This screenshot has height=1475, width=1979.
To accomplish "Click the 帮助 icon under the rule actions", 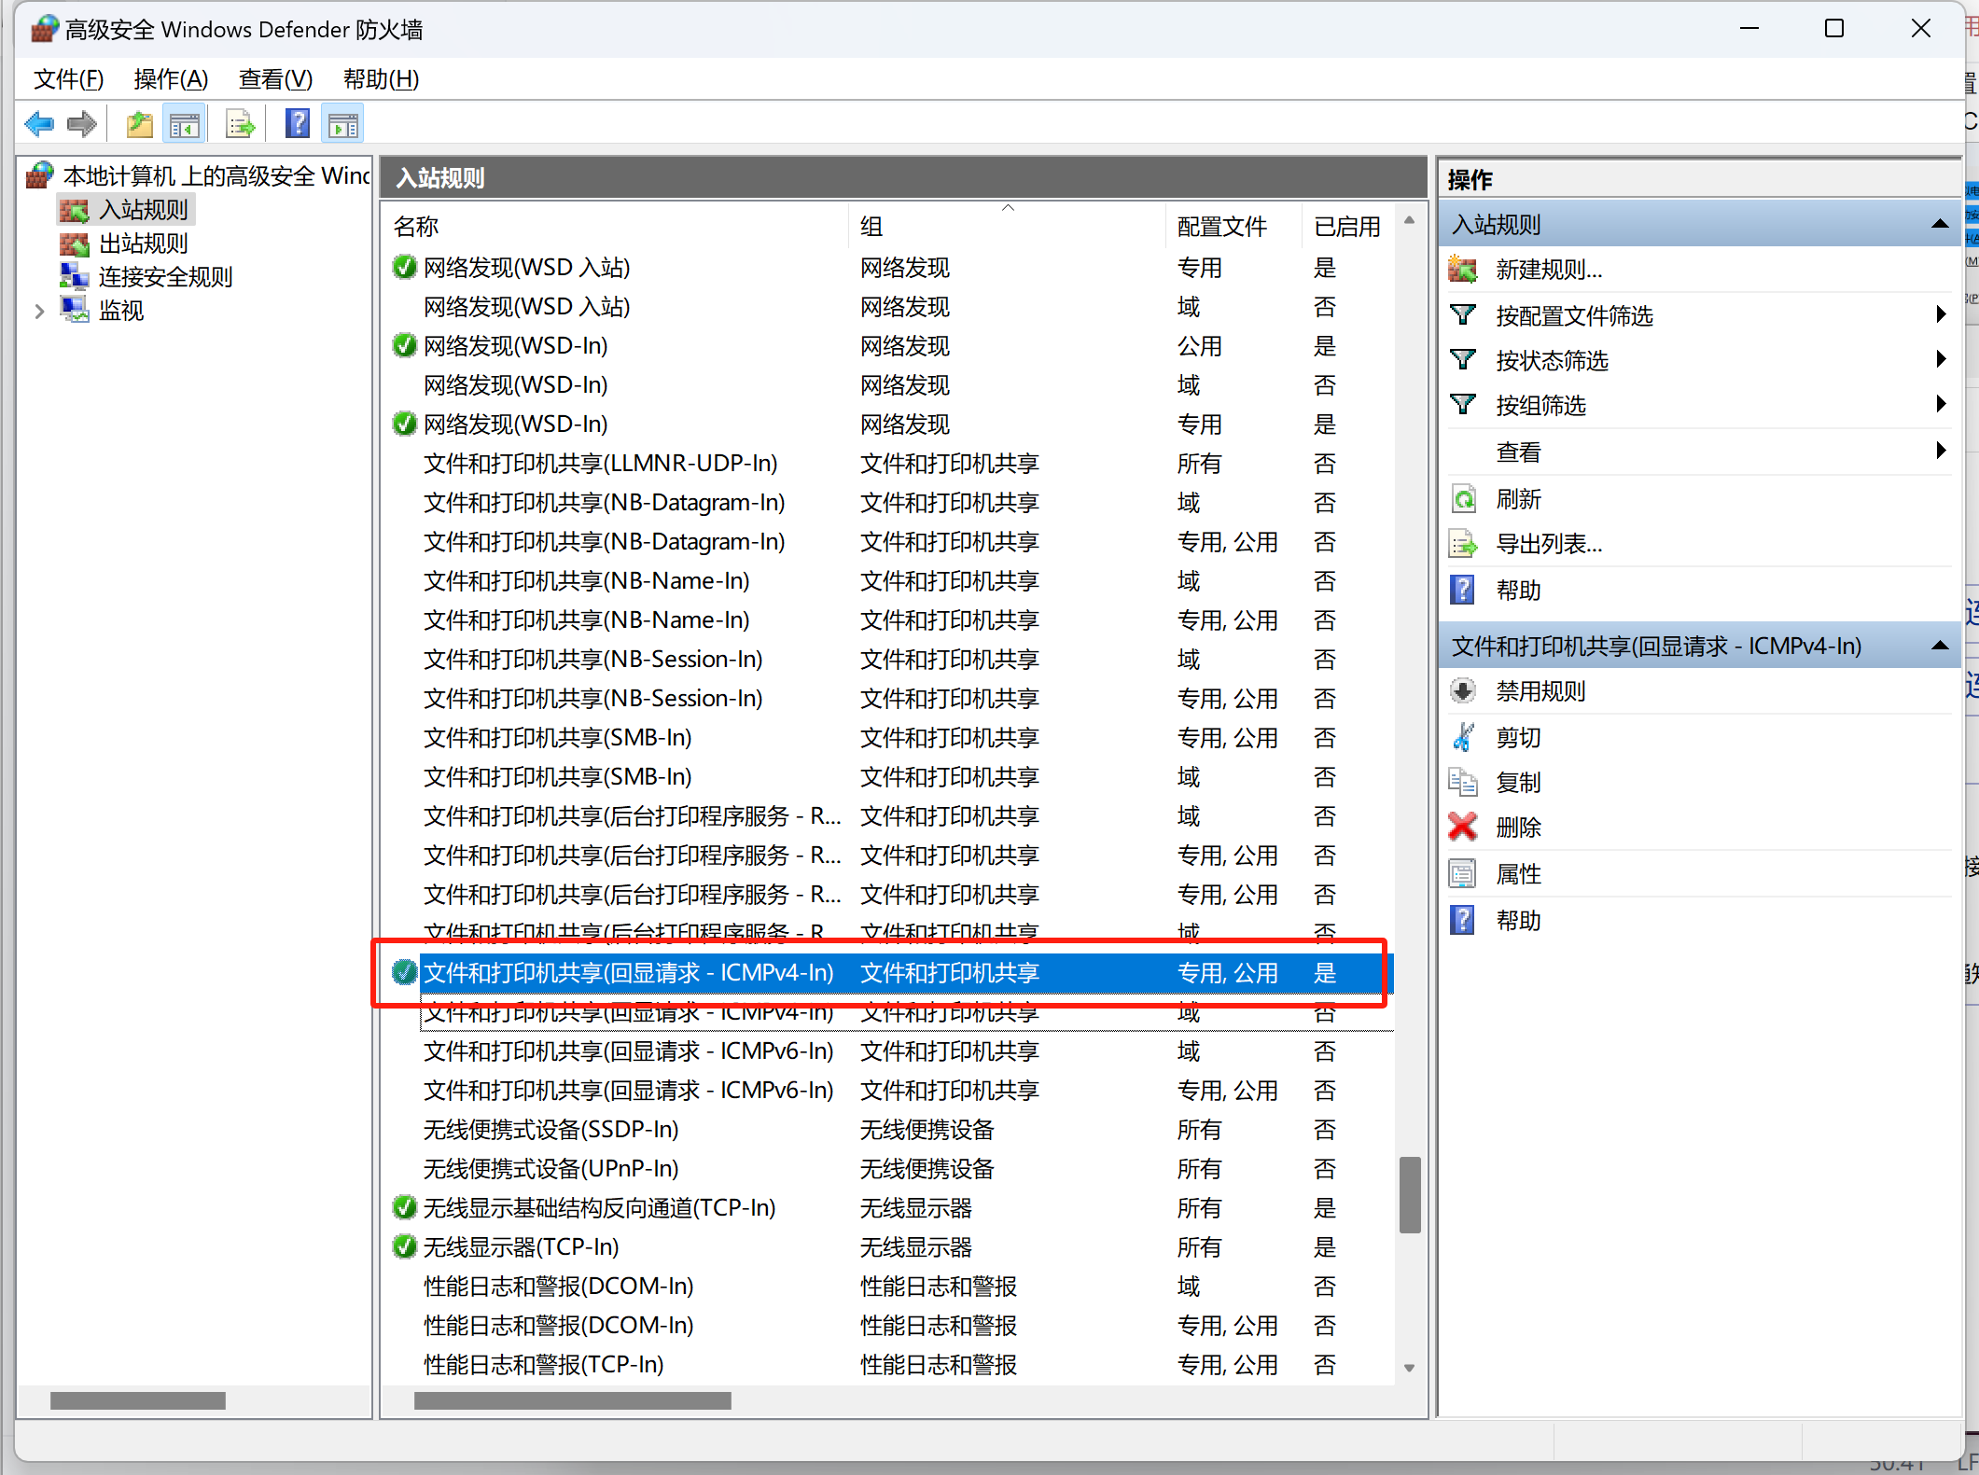I will [x=1462, y=920].
